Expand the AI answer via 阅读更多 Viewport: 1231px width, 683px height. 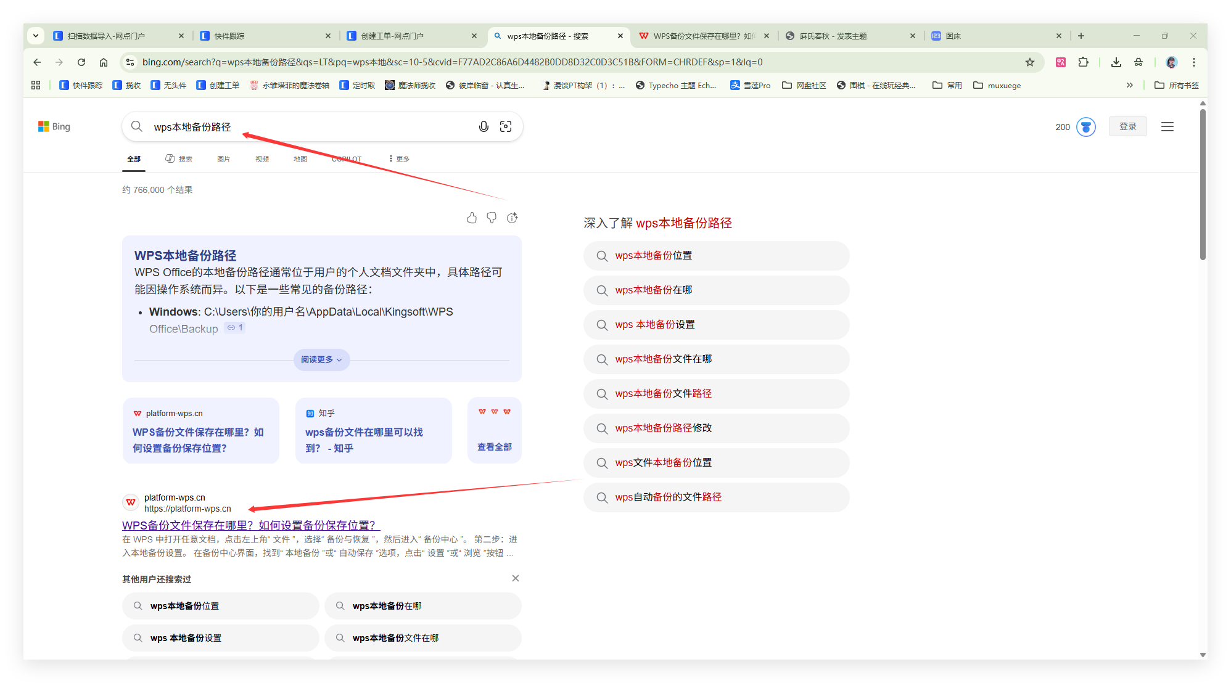pos(321,360)
